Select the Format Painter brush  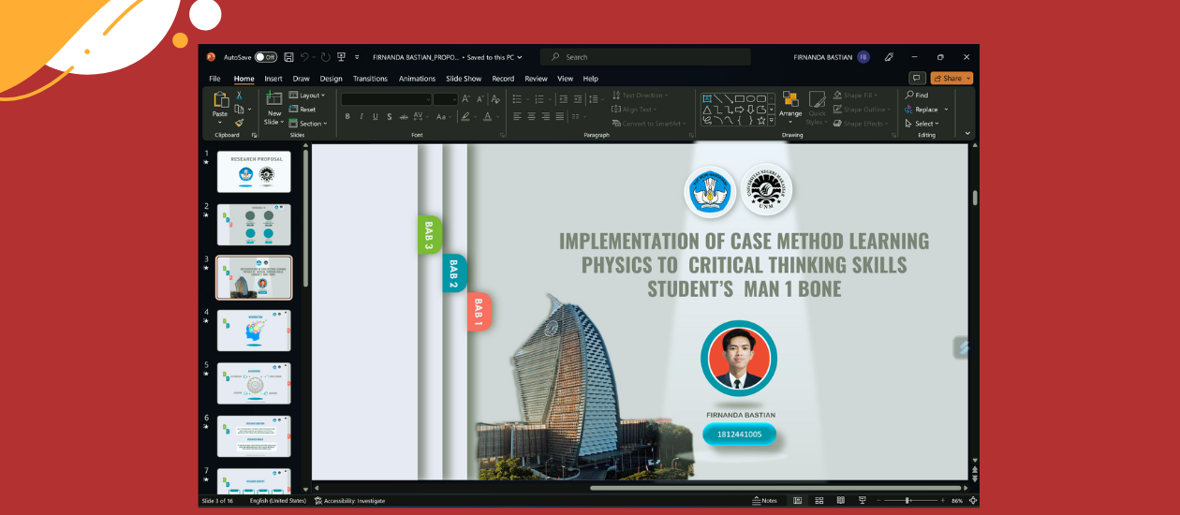[x=240, y=123]
